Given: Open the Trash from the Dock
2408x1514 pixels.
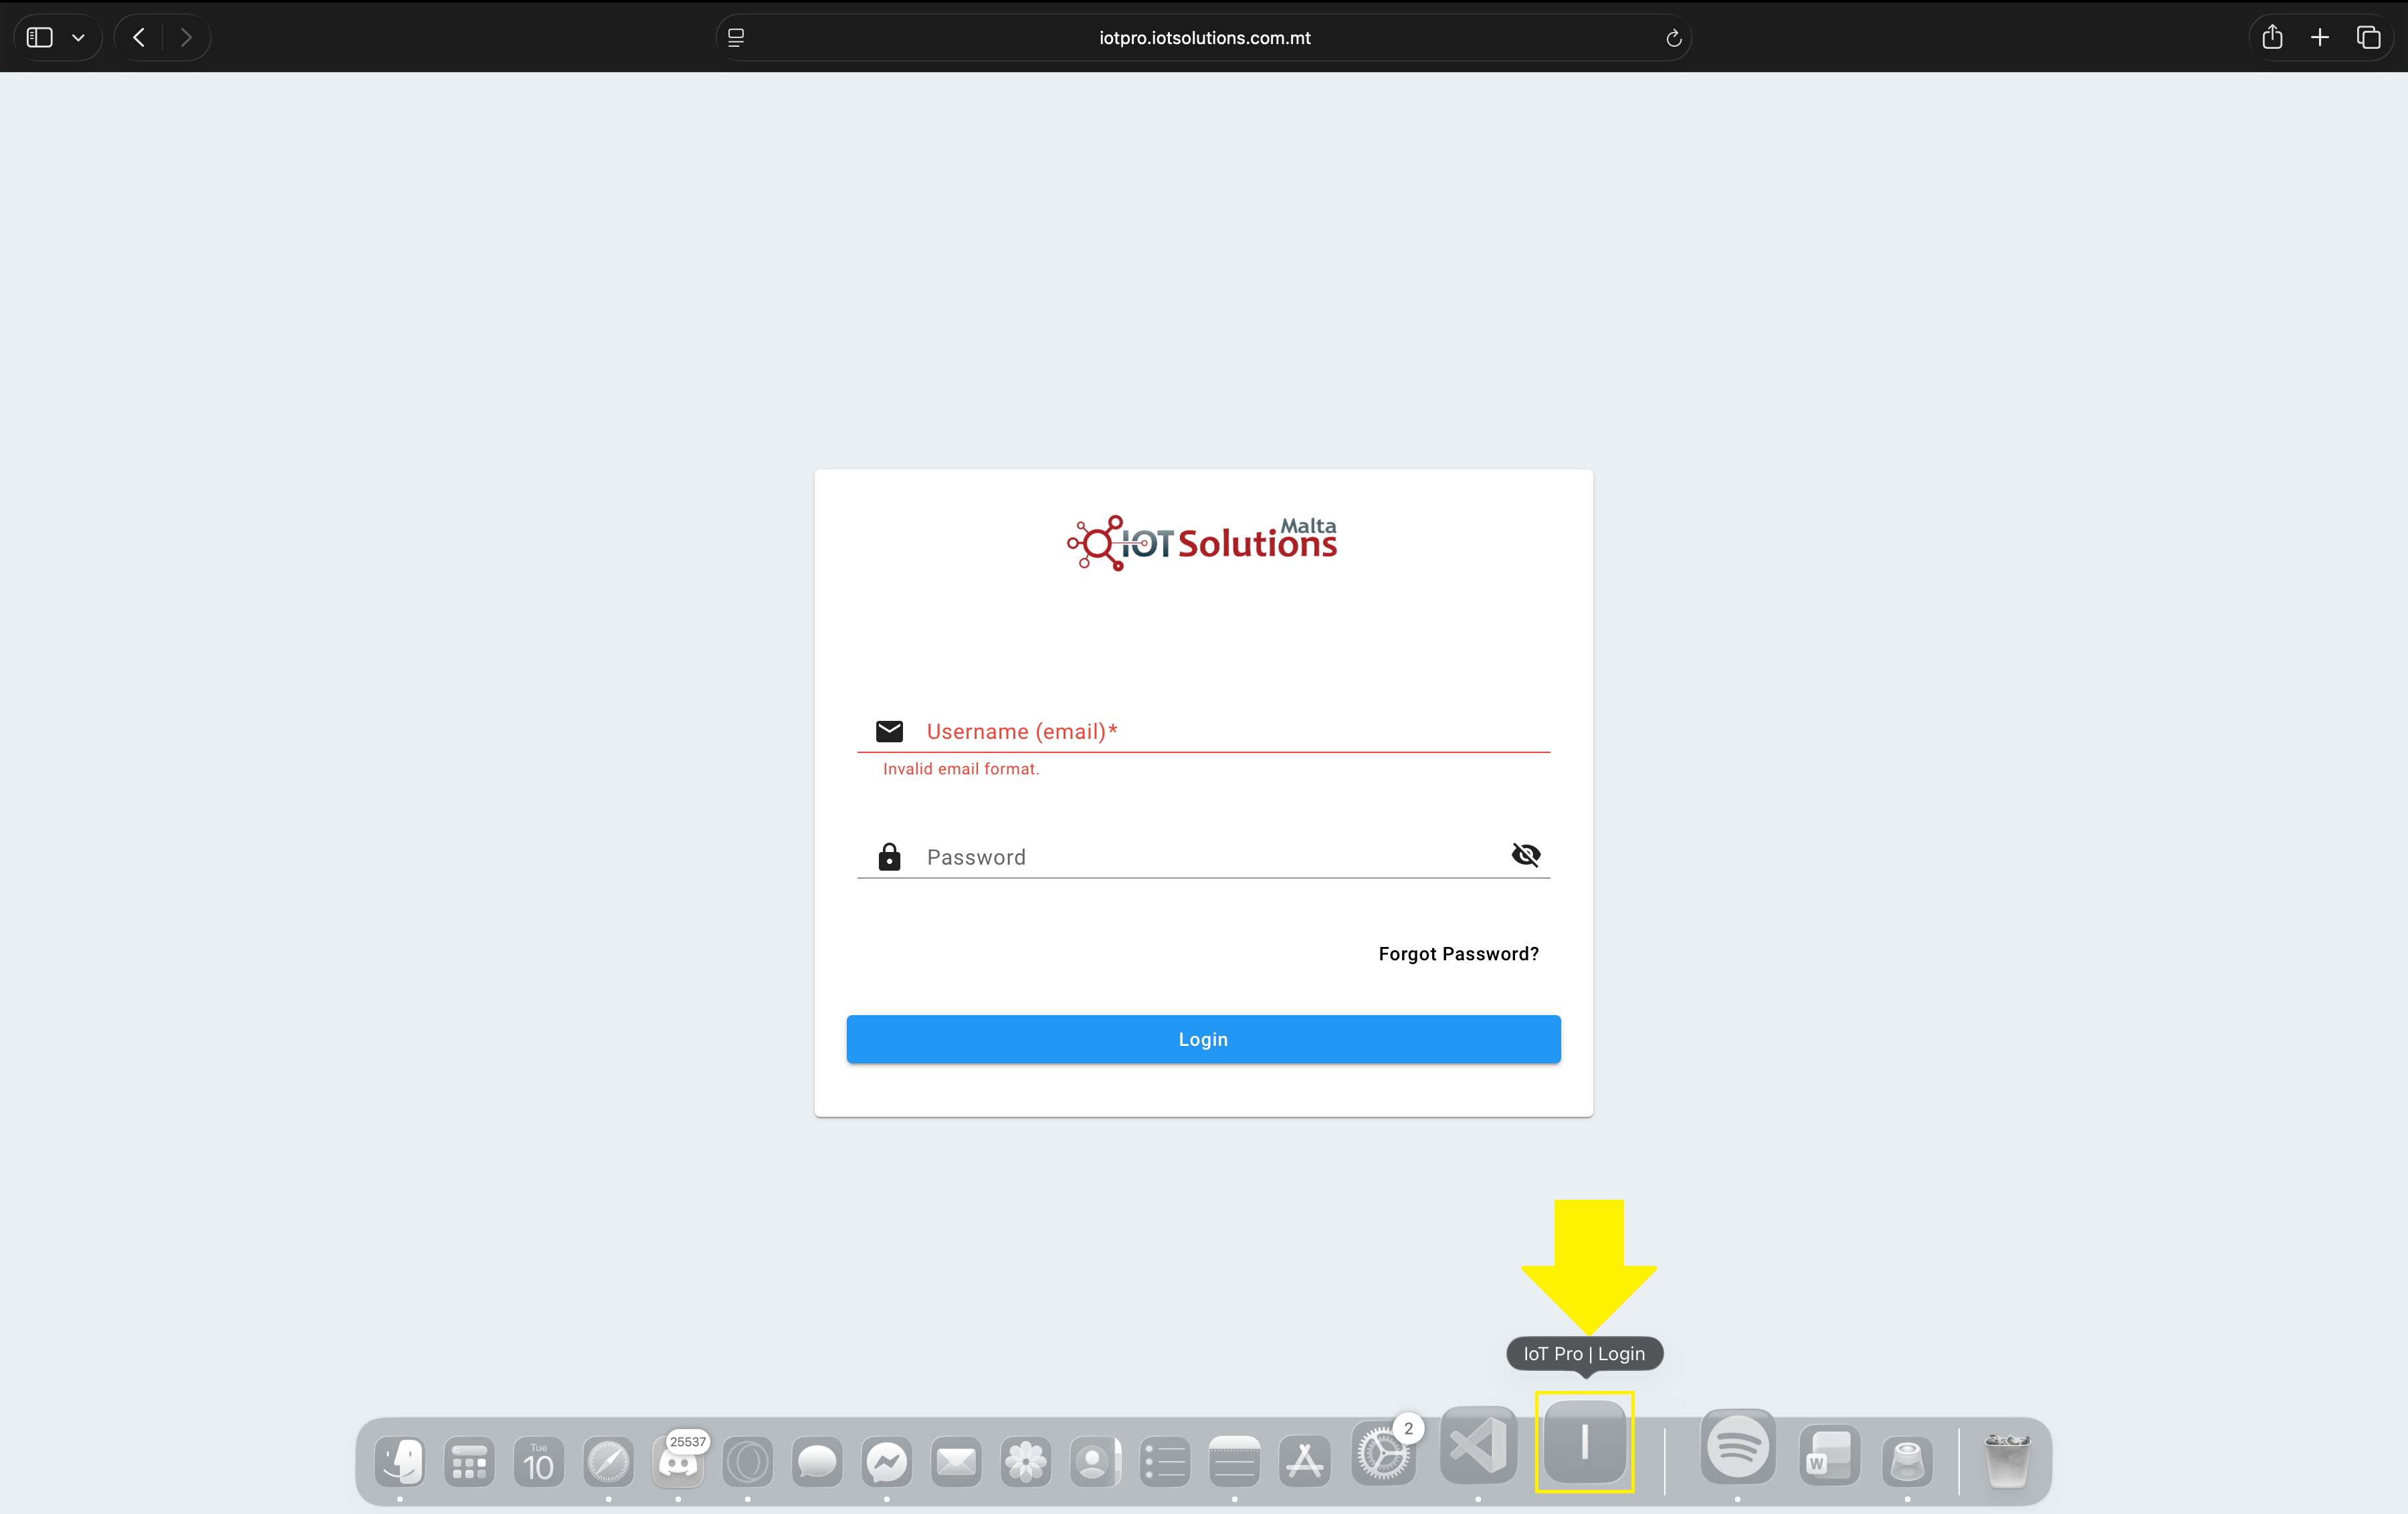Looking at the screenshot, I should pyautogui.click(x=2007, y=1462).
